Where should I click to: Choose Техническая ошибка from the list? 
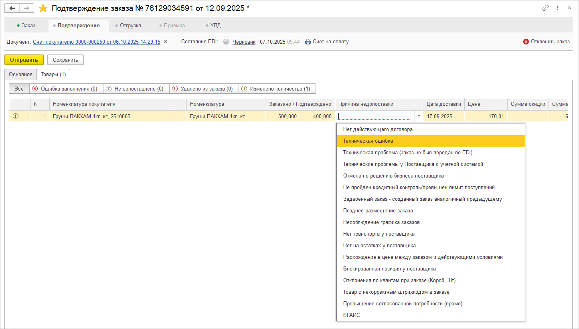(368, 141)
